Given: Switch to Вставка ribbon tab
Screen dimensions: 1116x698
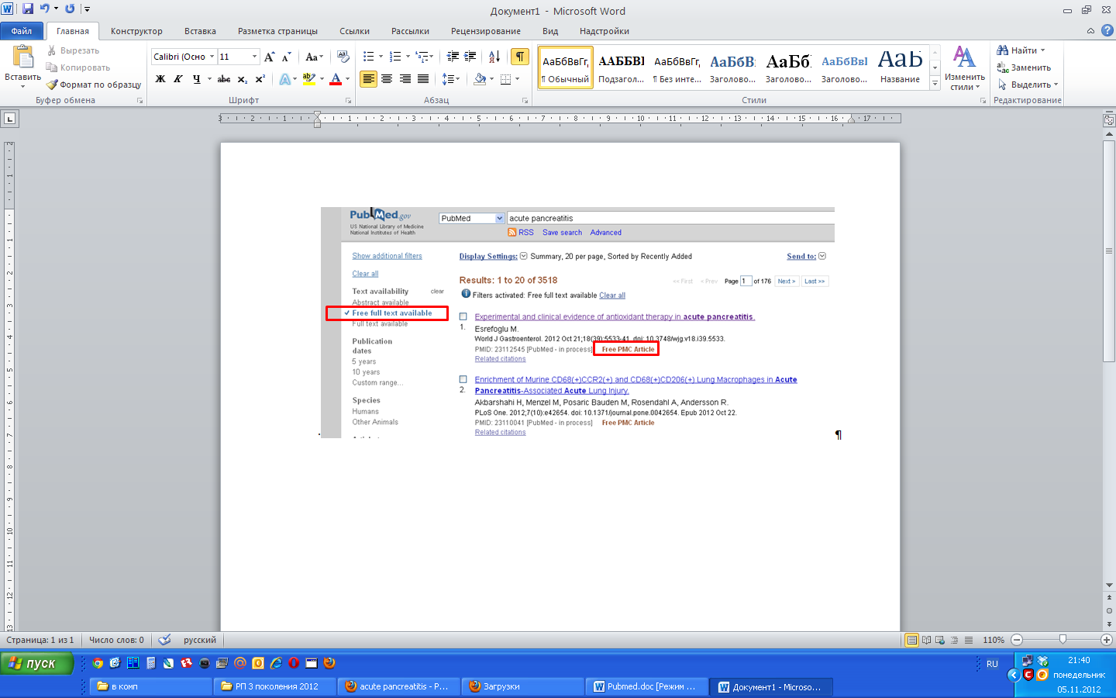Looking at the screenshot, I should 200,31.
